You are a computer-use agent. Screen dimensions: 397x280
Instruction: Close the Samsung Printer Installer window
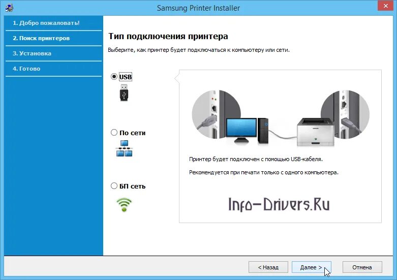(385, 6)
